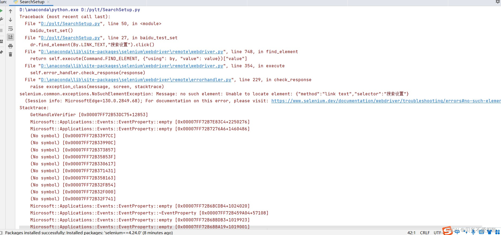Click '(No symbol) [0x00007FF72B330617]' line

click(73, 164)
